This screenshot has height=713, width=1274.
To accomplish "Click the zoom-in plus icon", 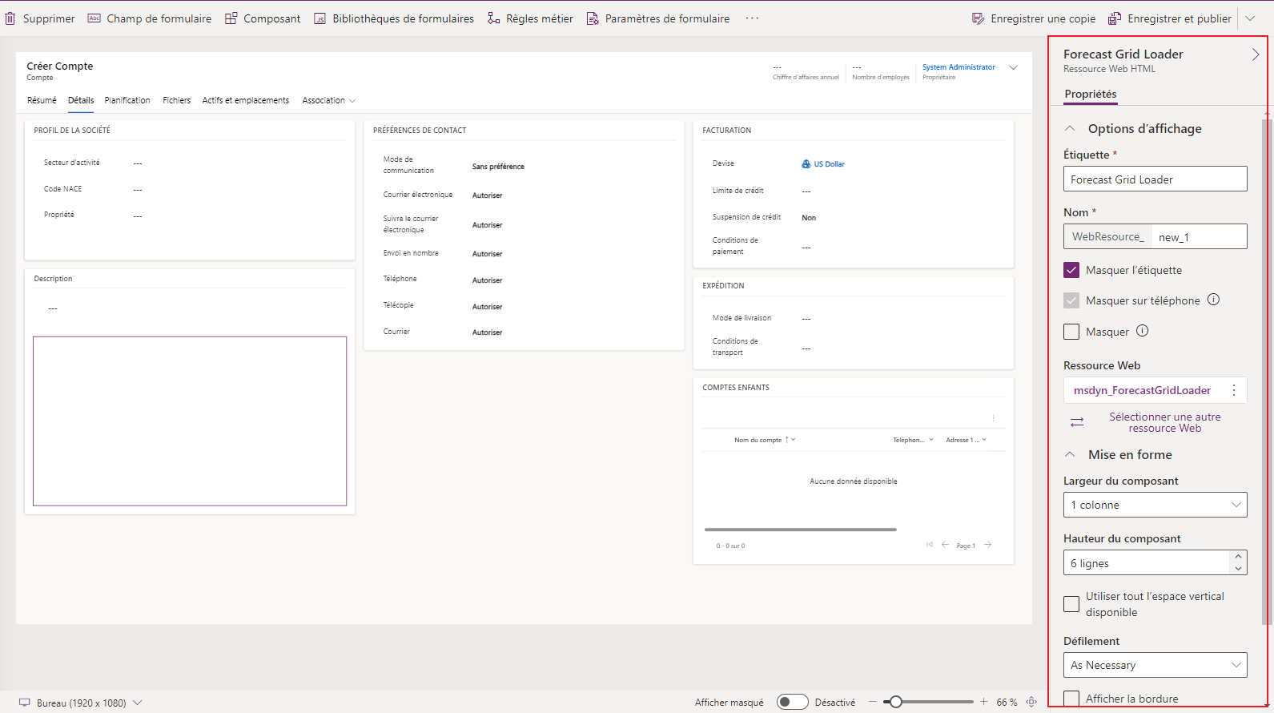I will [984, 702].
